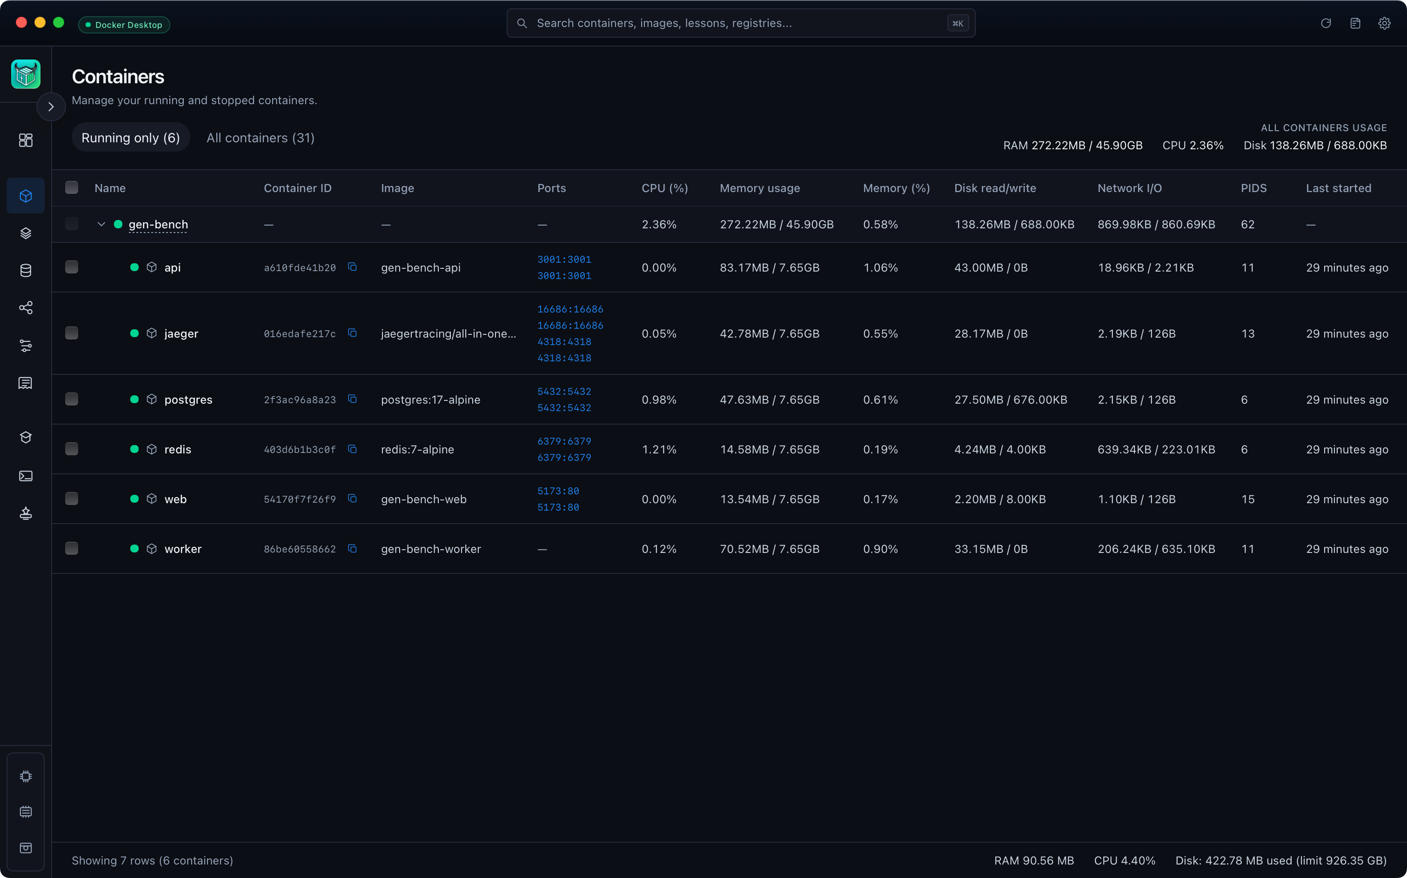Open the settings gear icon
The height and width of the screenshot is (878, 1407).
pyautogui.click(x=1384, y=23)
